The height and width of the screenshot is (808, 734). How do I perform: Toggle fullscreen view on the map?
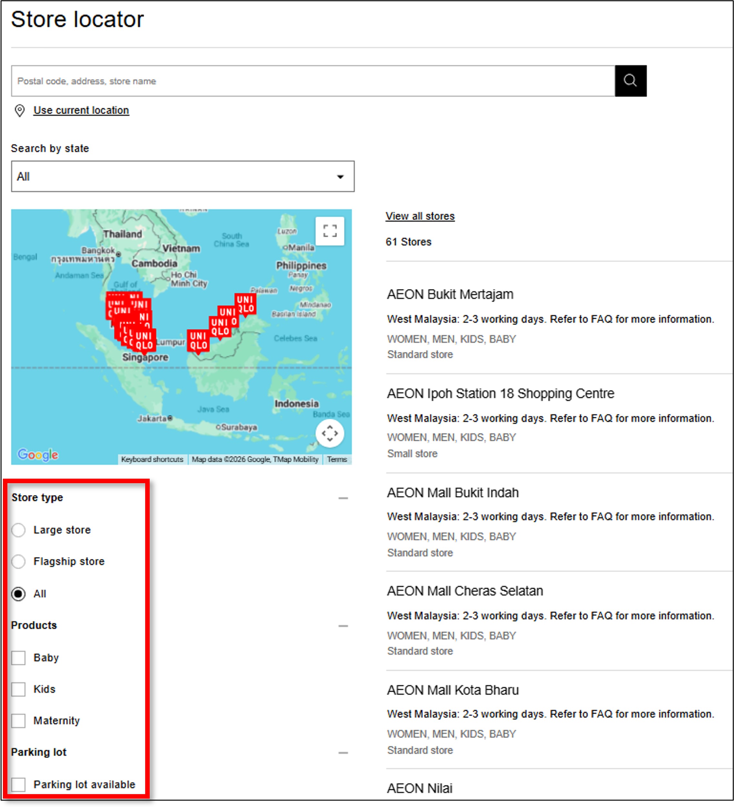(329, 231)
